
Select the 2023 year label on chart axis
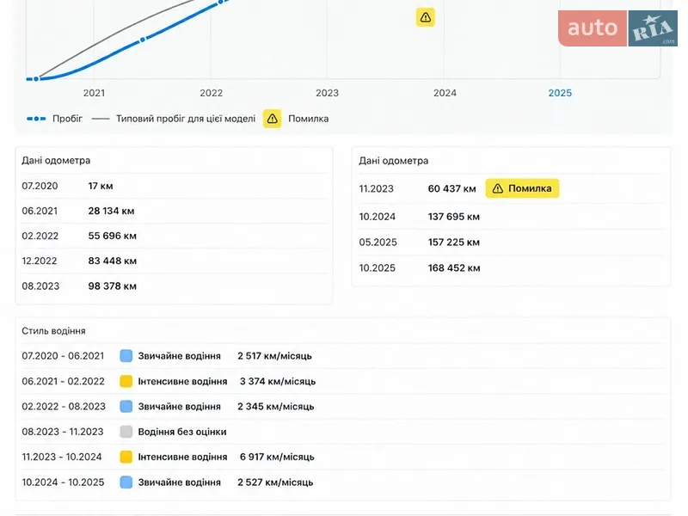(328, 93)
